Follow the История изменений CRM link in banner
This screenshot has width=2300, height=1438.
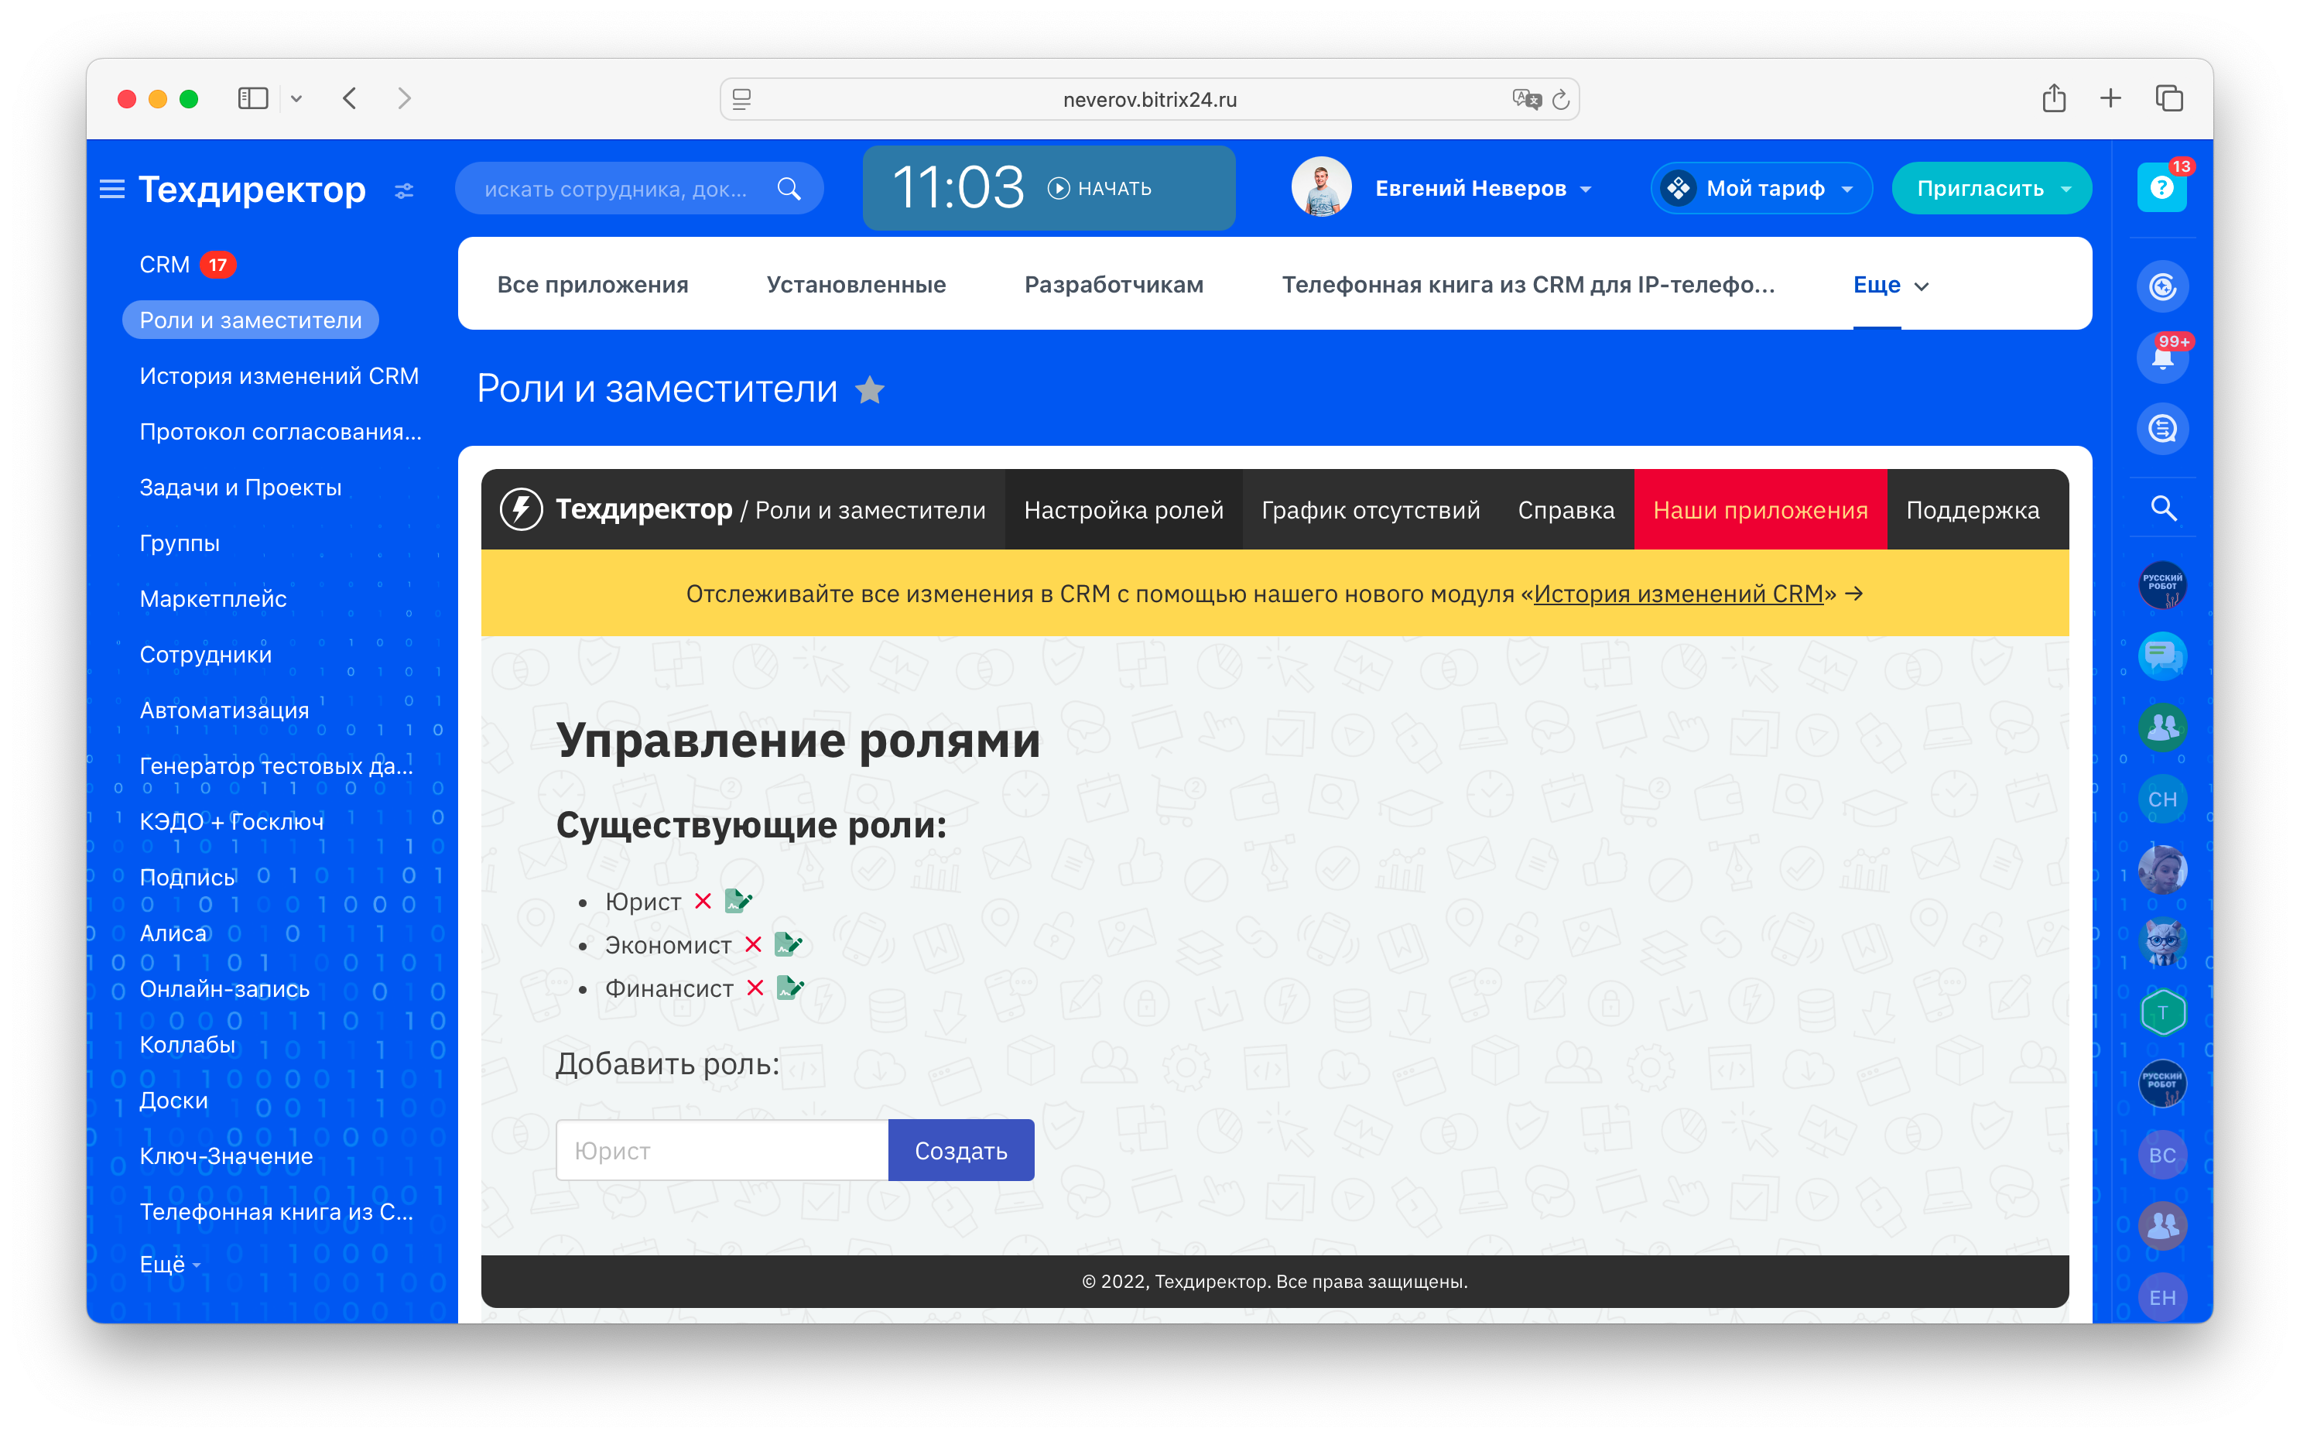point(1677,594)
